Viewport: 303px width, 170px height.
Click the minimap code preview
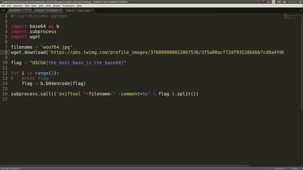click(292, 17)
